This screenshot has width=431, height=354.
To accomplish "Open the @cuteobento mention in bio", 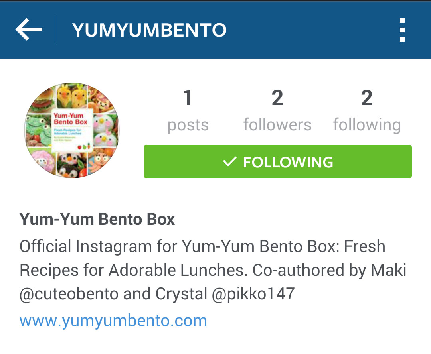I will pos(69,294).
